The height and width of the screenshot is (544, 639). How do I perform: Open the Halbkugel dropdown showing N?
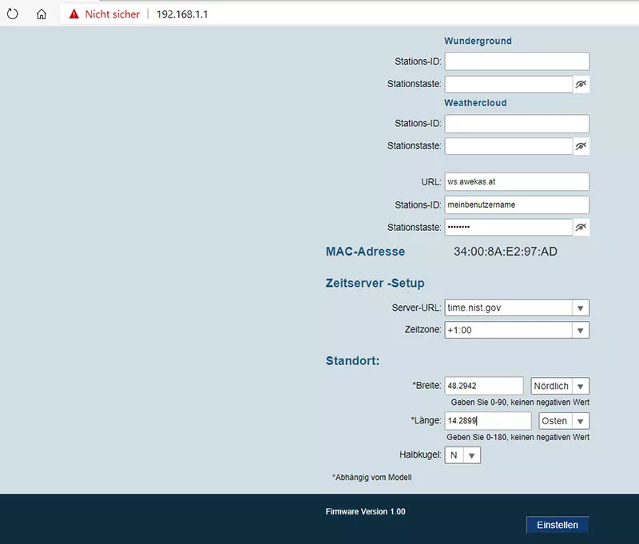[x=462, y=455]
